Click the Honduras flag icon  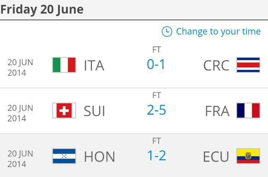coord(64,156)
